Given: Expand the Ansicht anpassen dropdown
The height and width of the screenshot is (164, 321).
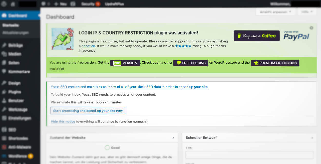Looking at the screenshot, I should point(276,12).
